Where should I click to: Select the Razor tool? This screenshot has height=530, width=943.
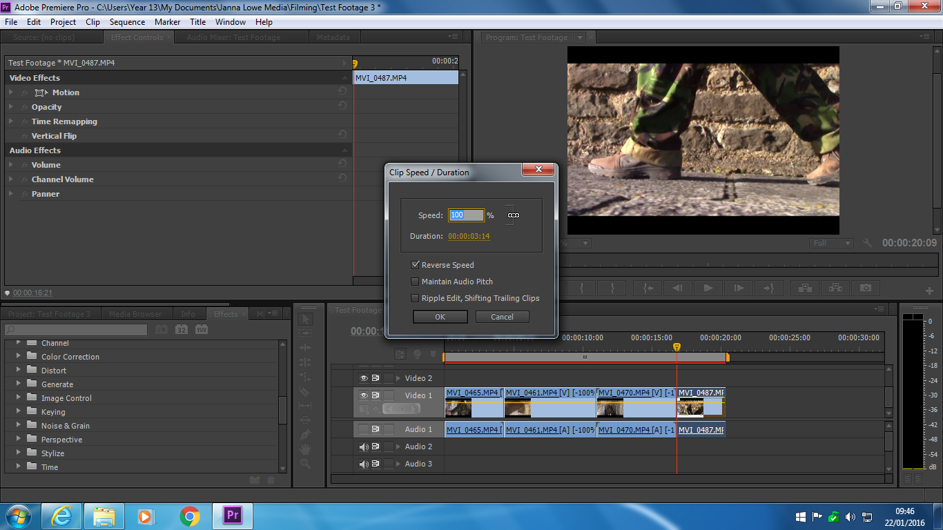pos(306,391)
